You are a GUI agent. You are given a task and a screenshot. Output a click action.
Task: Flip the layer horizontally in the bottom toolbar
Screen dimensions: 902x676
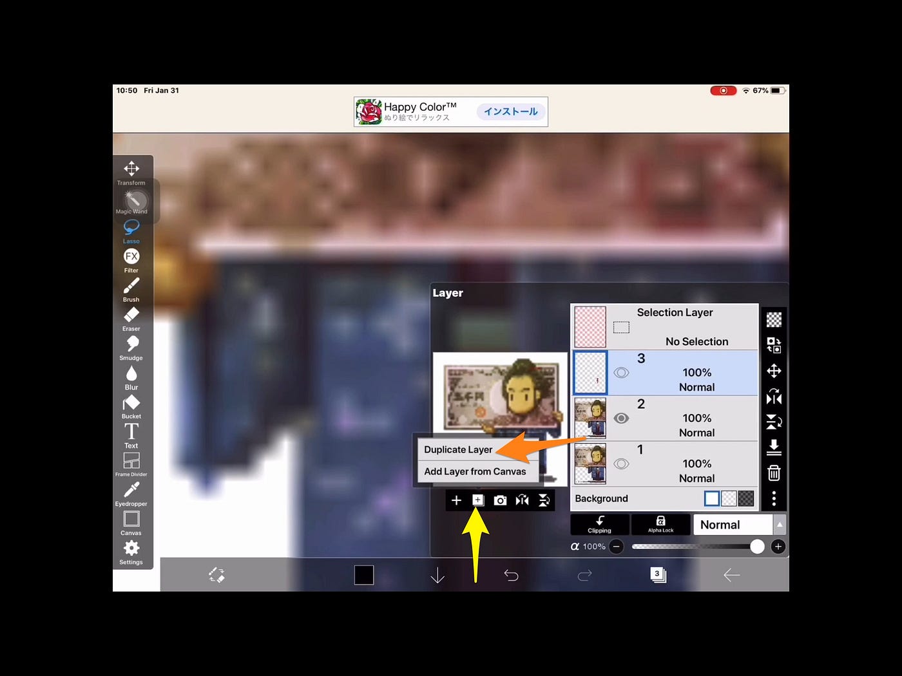[x=523, y=500]
